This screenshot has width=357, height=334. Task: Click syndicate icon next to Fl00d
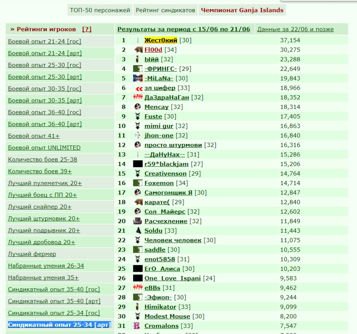click(138, 49)
